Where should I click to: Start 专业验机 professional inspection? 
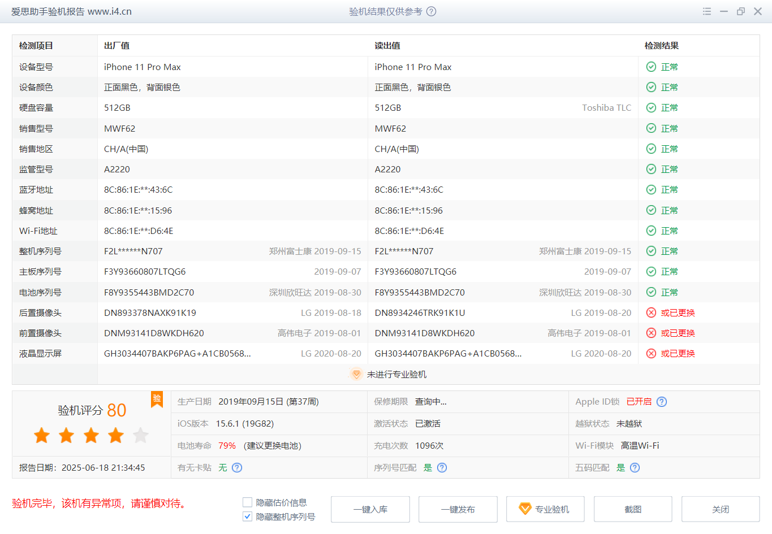pos(545,509)
